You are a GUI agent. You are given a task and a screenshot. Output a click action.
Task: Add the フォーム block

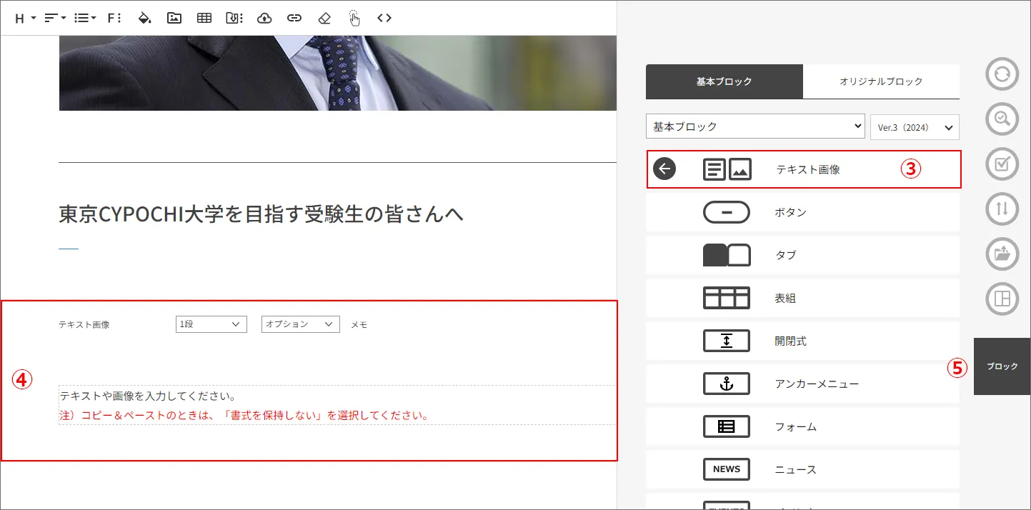coord(802,427)
